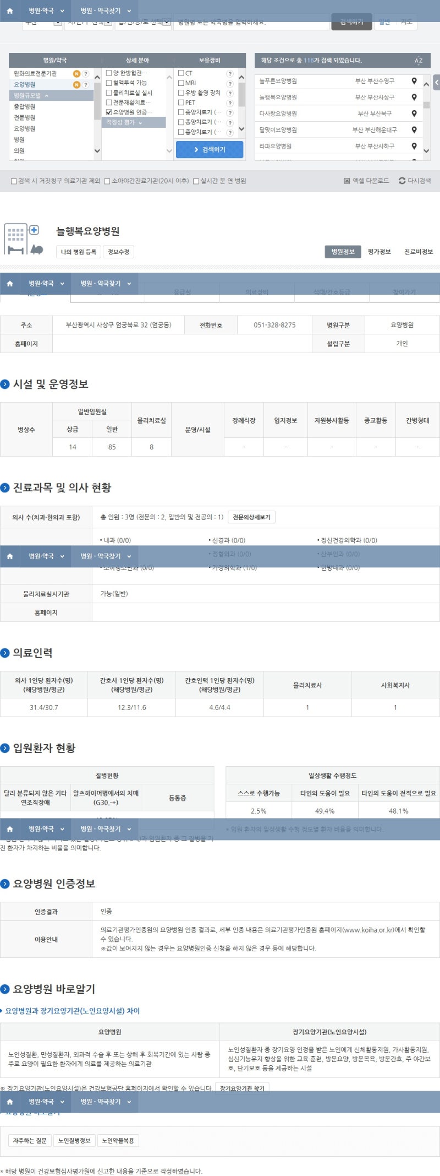Click the blue 검색하기 button
This screenshot has width=440, height=1176.
210,150
